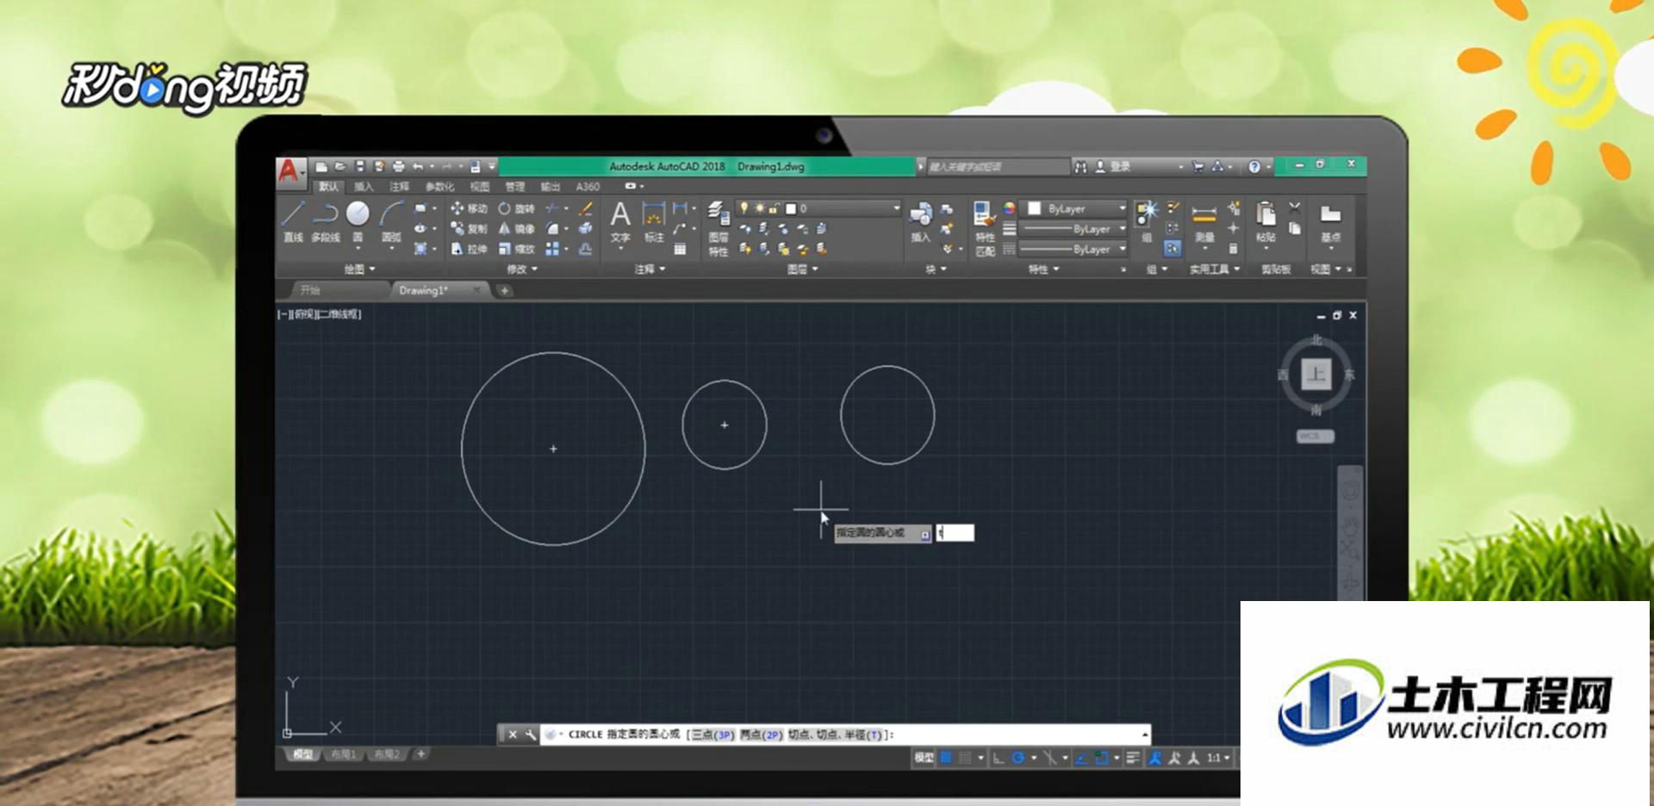This screenshot has height=806, width=1654.
Task: Click the 镜像 (Mirror) tool
Action: click(x=516, y=229)
